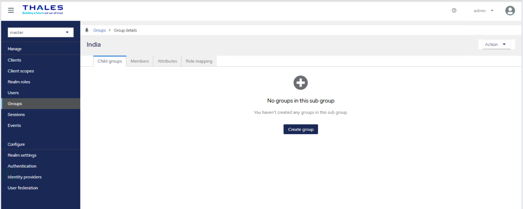523x209 pixels.
Task: Open the master realm selector dropdown
Action: pyautogui.click(x=40, y=33)
